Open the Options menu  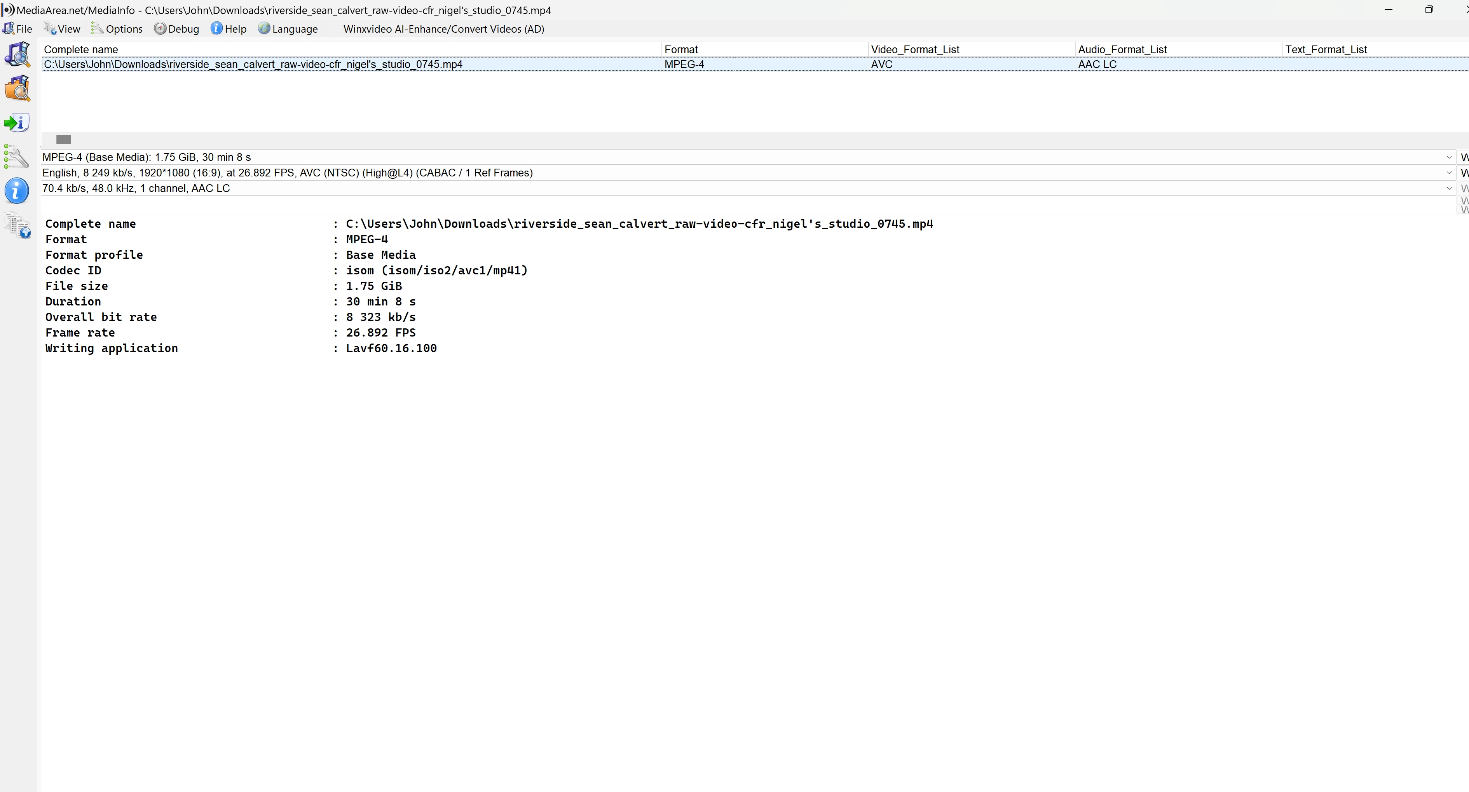click(117, 29)
